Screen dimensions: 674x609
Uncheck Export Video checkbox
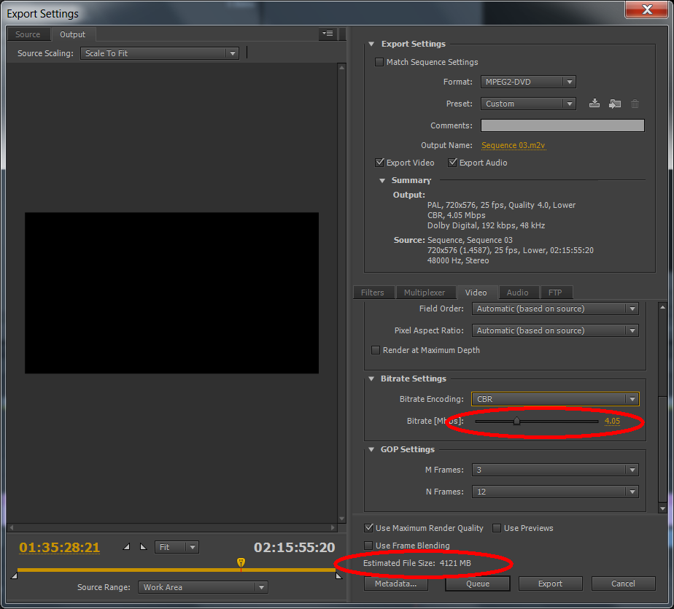tap(379, 163)
